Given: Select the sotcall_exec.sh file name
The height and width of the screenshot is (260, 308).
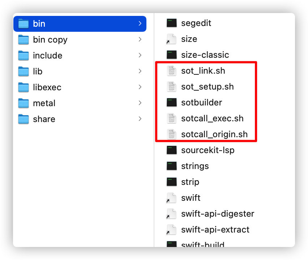Looking at the screenshot, I should coord(212,118).
